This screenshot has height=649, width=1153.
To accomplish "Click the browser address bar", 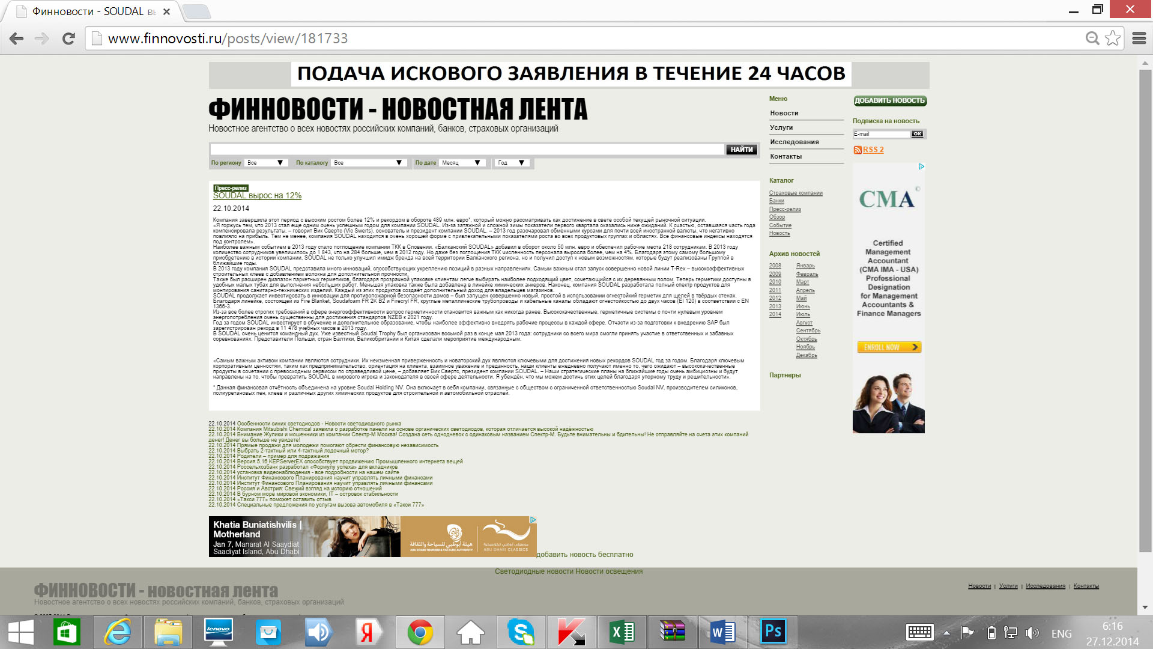I will tap(589, 38).
